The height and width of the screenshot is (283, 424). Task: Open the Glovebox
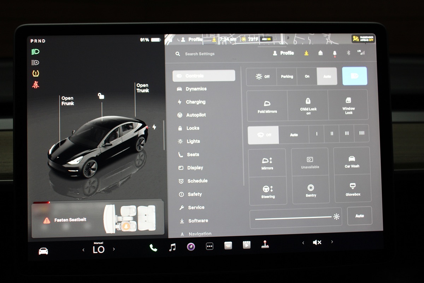coord(352,189)
